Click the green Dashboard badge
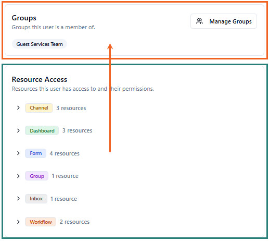Image resolution: width=269 pixels, height=241 pixels. [42, 130]
